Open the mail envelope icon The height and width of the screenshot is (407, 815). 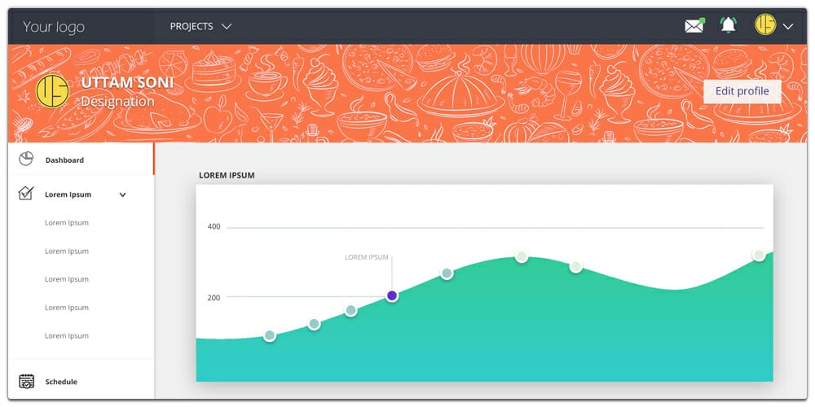[x=694, y=25]
